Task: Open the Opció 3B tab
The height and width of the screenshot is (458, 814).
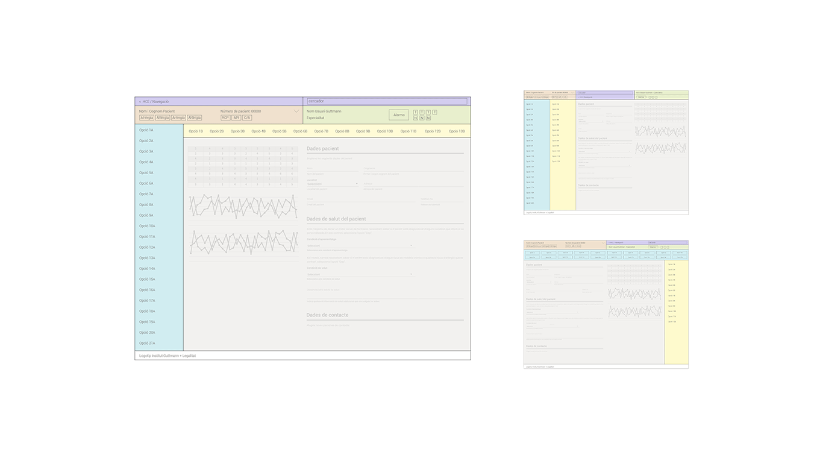Action: (238, 131)
